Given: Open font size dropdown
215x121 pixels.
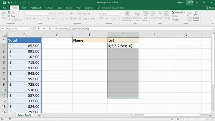Looking at the screenshot, I should pos(48,14).
